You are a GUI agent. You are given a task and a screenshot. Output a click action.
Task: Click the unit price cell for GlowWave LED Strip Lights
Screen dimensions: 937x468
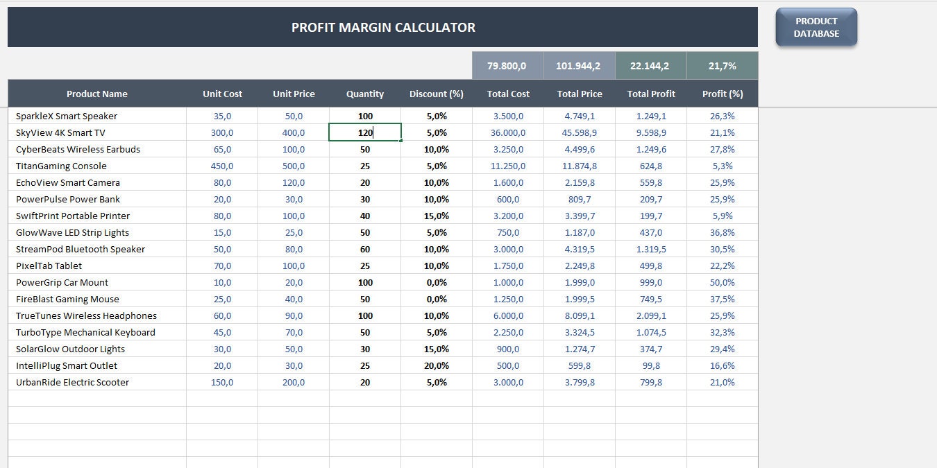pos(293,232)
